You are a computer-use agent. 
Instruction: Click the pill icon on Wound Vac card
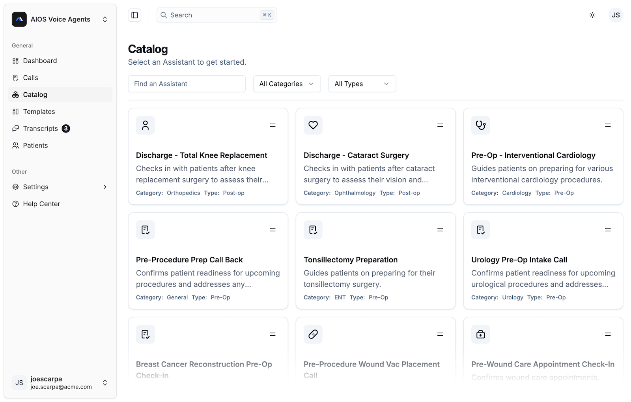point(313,334)
